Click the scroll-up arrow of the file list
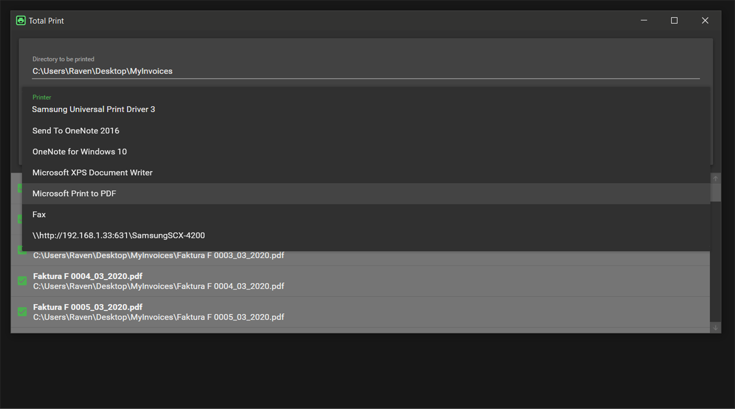The width and height of the screenshot is (735, 409). (x=715, y=179)
